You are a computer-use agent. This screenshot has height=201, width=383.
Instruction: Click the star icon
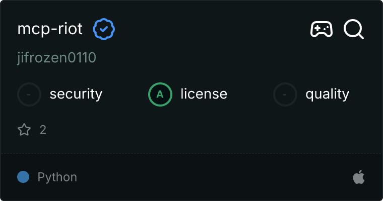(x=24, y=130)
